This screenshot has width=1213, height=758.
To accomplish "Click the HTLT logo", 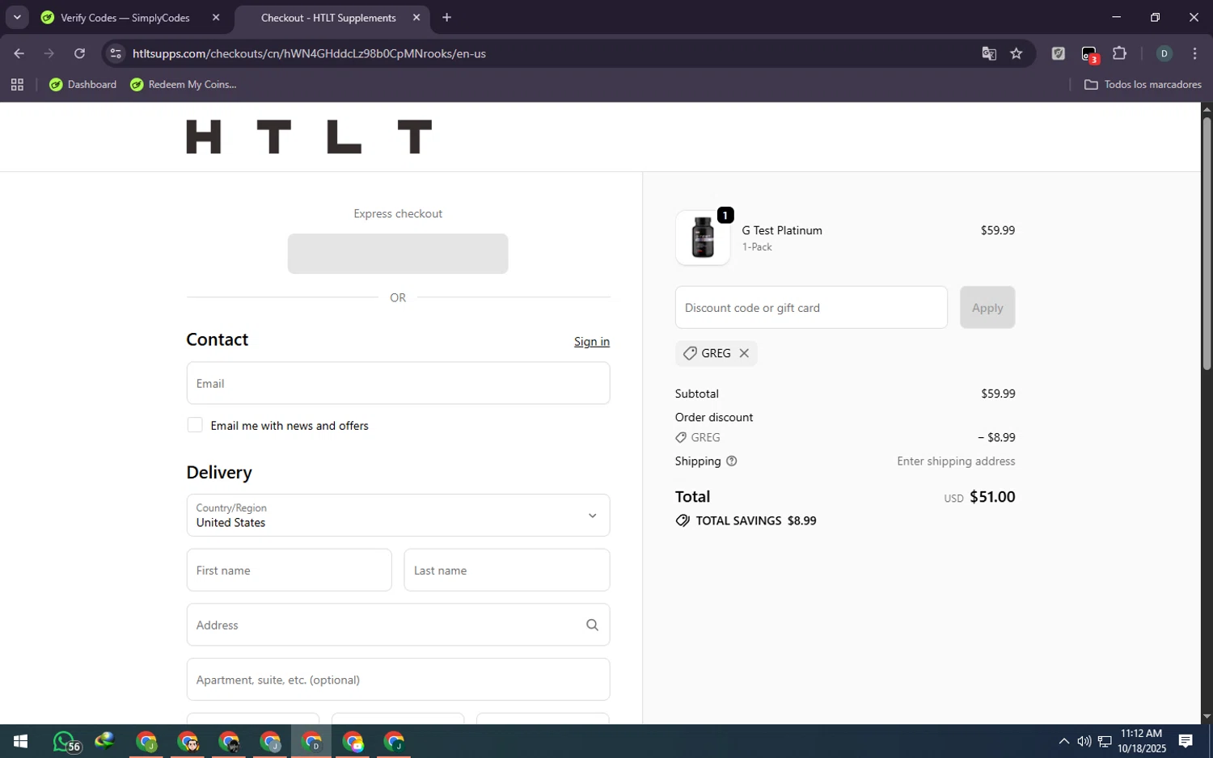I will pos(309,137).
